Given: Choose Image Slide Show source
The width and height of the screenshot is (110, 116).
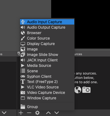Looking at the screenshot, I should pos(47,55).
